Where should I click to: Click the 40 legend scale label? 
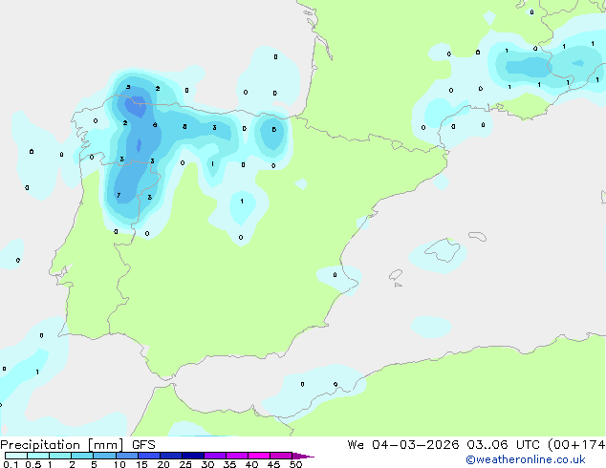point(251,464)
